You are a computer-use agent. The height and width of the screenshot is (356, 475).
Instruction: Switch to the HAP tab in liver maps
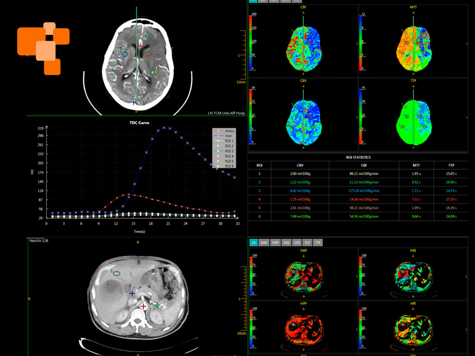[x=264, y=242]
